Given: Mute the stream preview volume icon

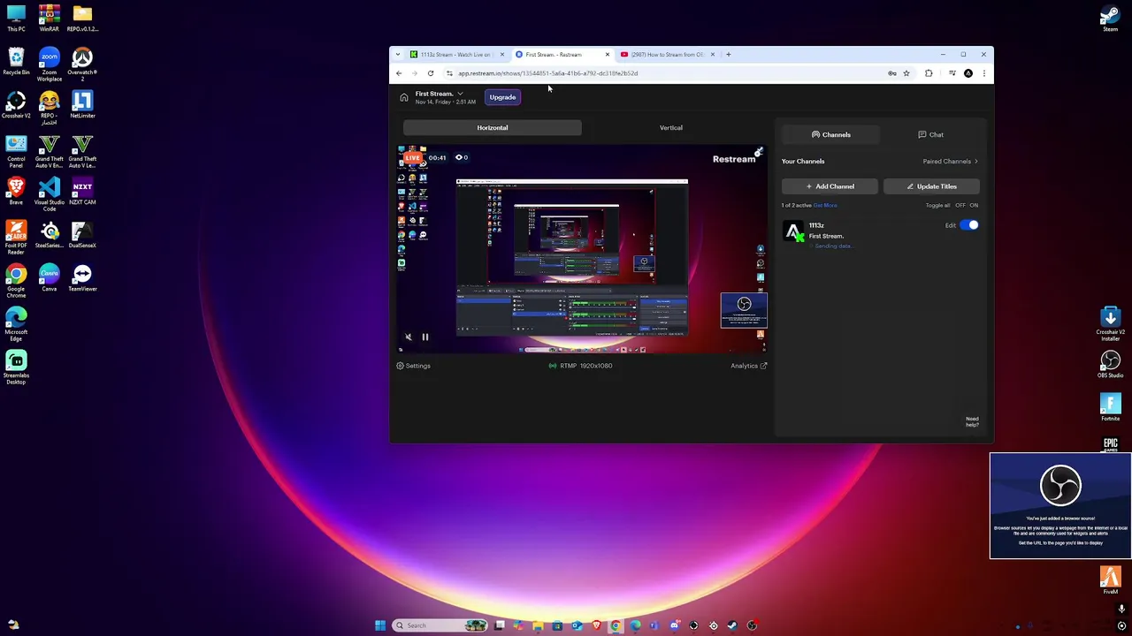Looking at the screenshot, I should tap(408, 337).
